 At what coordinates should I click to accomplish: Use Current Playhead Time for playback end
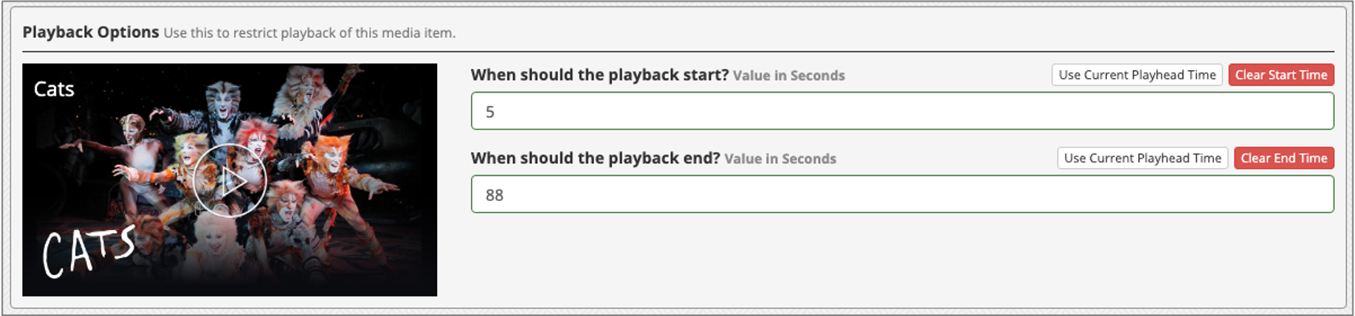coord(1142,158)
